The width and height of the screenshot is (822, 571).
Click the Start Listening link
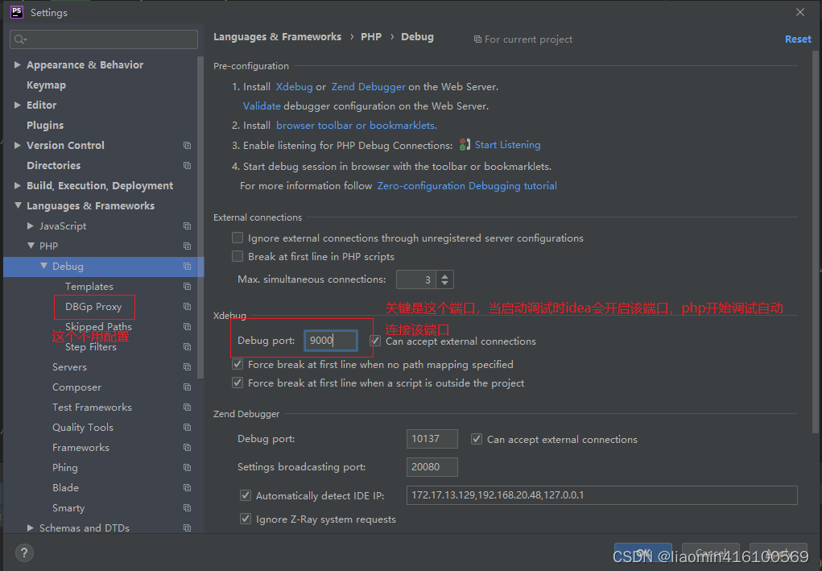pos(507,145)
